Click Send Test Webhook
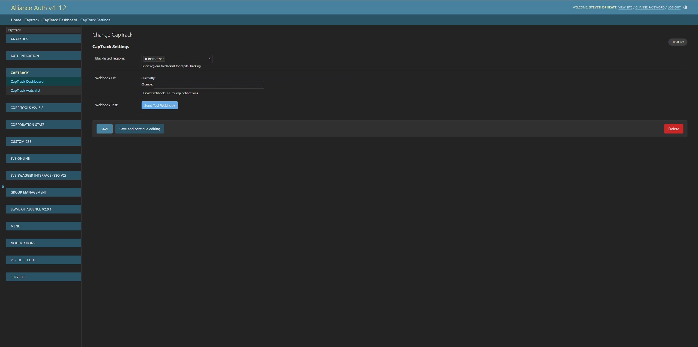This screenshot has height=347, width=698. tap(160, 105)
